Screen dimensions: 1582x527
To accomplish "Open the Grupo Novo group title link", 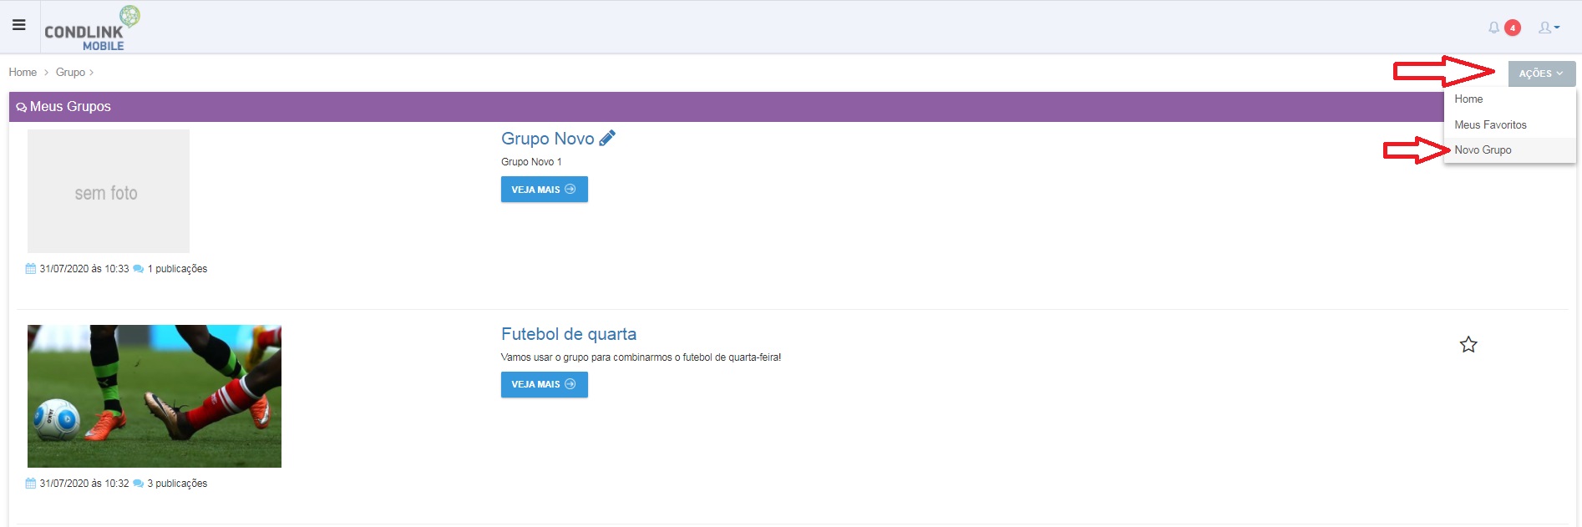I will point(547,139).
